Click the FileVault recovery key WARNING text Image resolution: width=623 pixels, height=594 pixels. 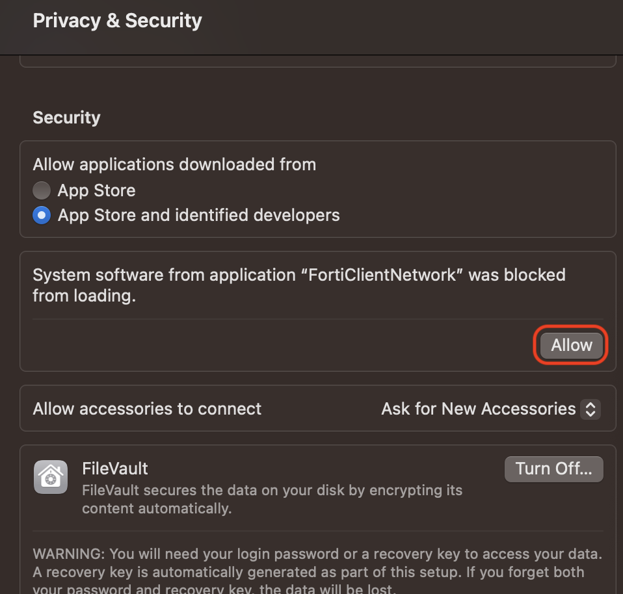317,570
